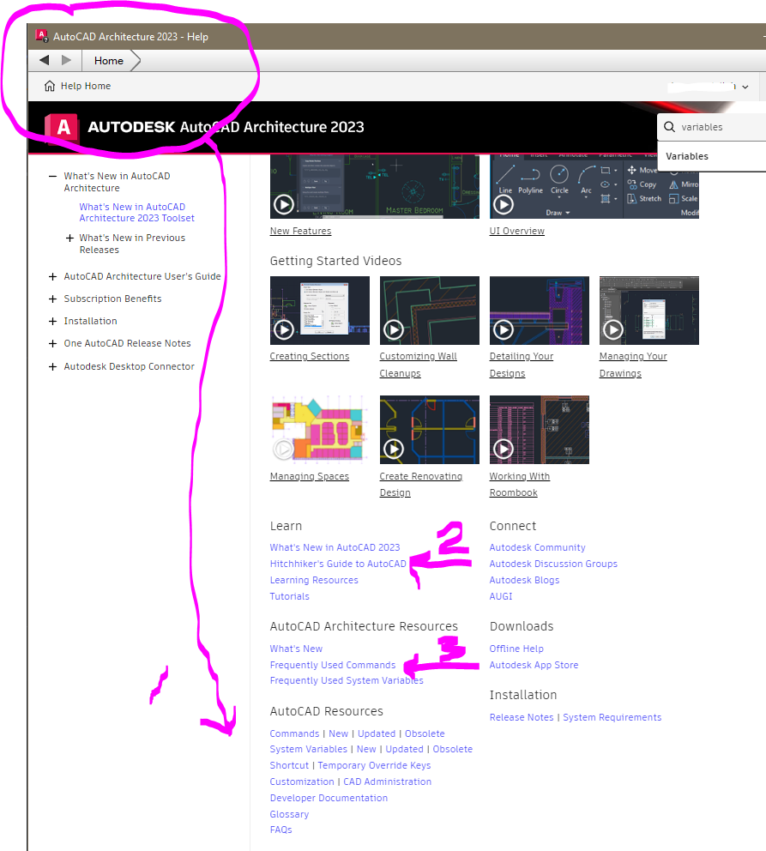Click the back navigation arrow

coord(44,60)
